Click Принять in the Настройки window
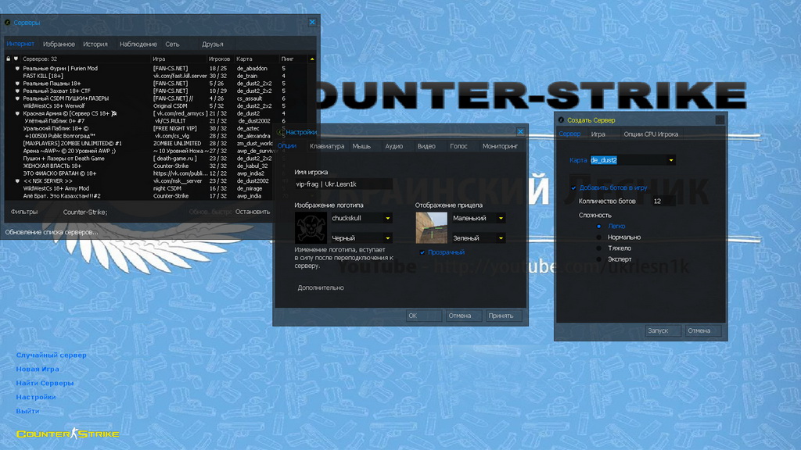 point(503,316)
